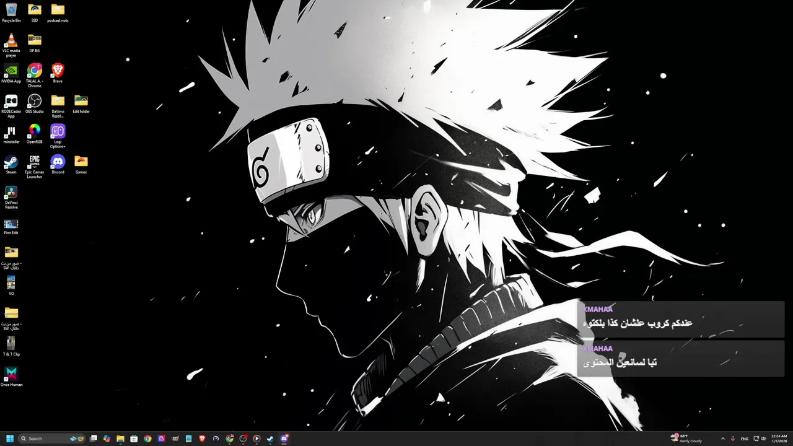Open Microsoft Store from the taskbar
The width and height of the screenshot is (793, 446).
[x=134, y=439]
